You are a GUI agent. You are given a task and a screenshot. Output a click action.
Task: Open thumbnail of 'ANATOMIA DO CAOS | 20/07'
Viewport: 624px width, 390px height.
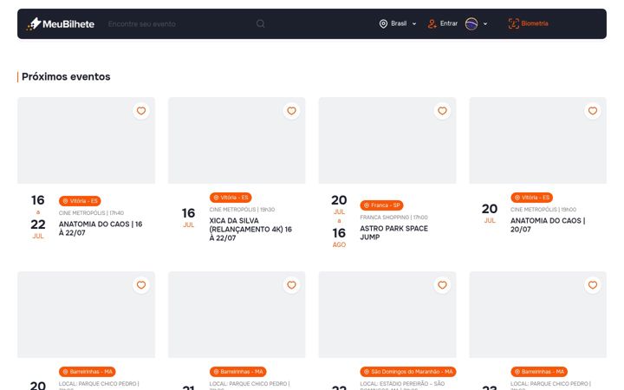click(537, 140)
